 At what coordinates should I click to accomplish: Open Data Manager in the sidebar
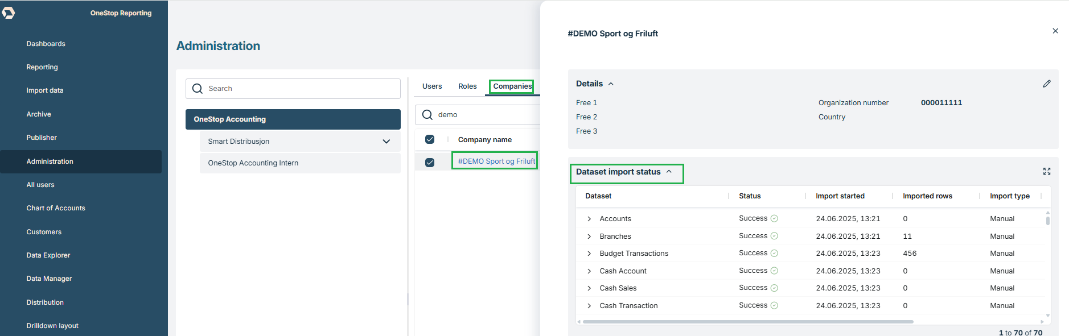(x=49, y=279)
